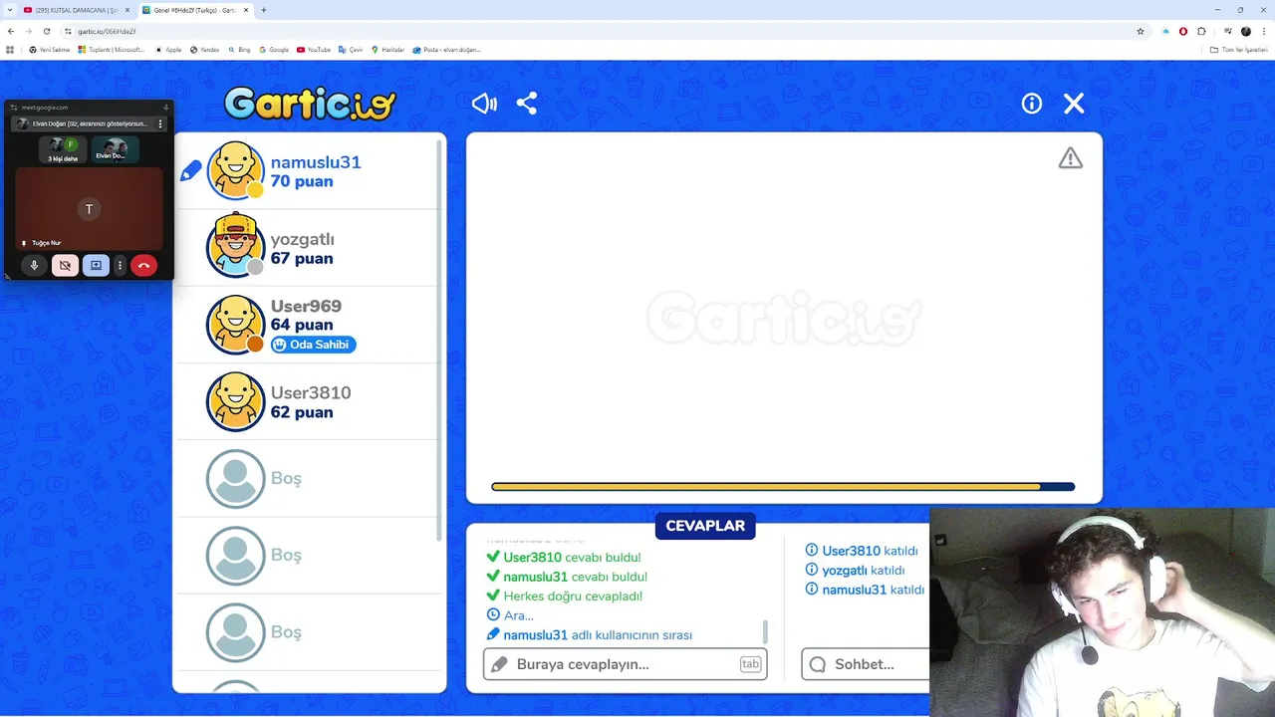Image resolution: width=1275 pixels, height=717 pixels.
Task: Click the Sohbet chat input field
Action: [866, 664]
